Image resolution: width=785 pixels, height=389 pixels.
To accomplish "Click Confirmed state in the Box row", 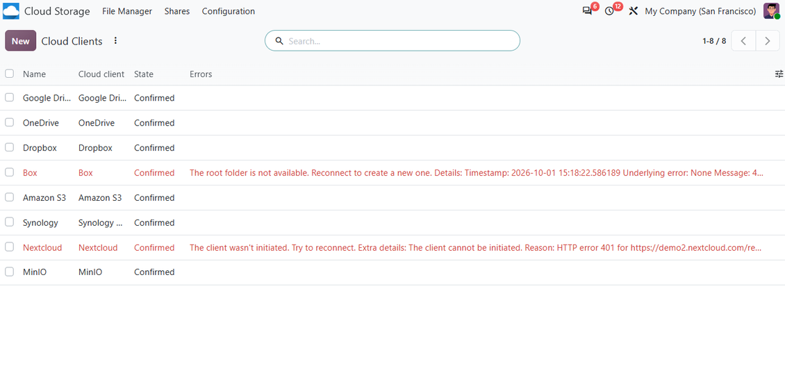I will point(154,173).
